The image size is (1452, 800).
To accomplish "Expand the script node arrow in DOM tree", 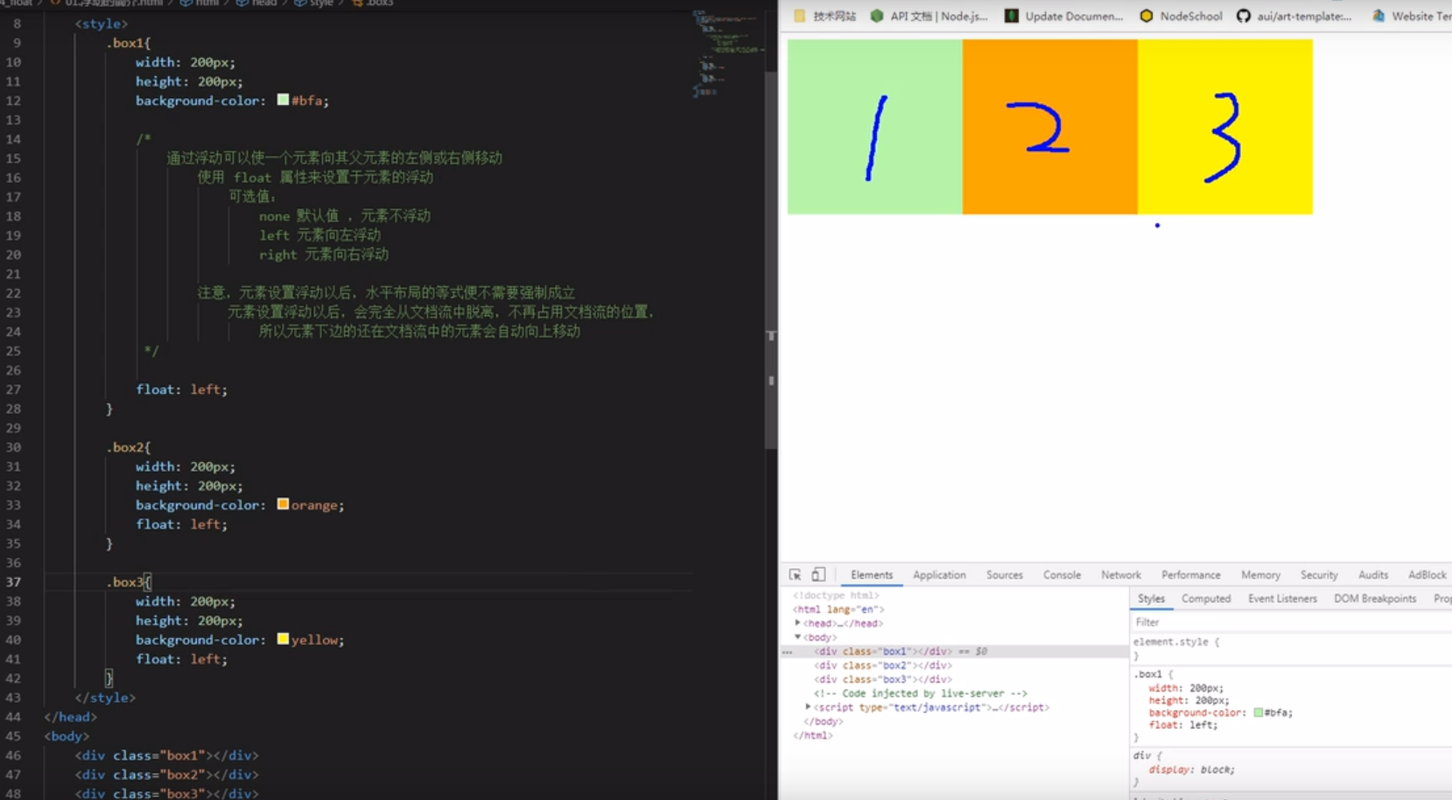I will 808,707.
